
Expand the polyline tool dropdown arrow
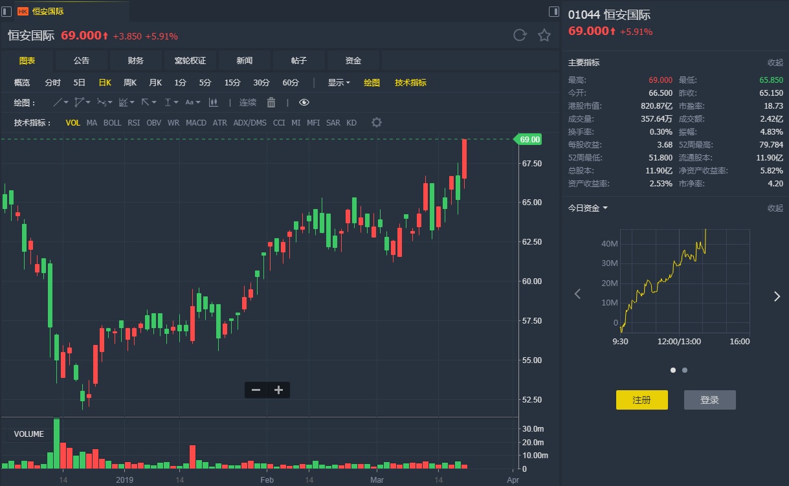pos(89,102)
